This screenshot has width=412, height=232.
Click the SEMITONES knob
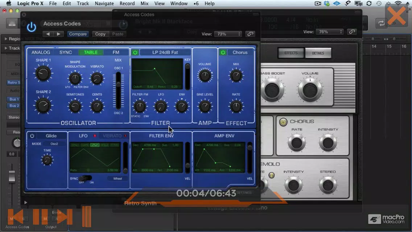point(75,106)
